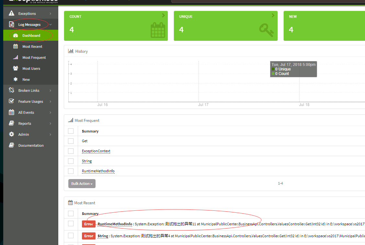Screen dimensions: 365x245
Task: Click the Most Recent calendar icon in sidebar
Action: click(x=16, y=46)
